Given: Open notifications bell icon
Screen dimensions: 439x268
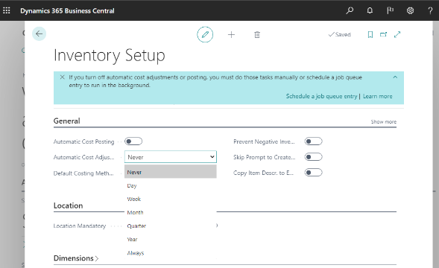Looking at the screenshot, I should point(370,10).
